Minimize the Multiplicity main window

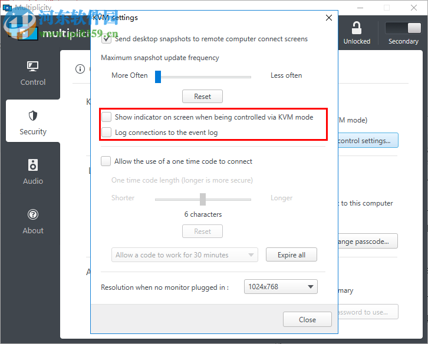tap(360, 8)
